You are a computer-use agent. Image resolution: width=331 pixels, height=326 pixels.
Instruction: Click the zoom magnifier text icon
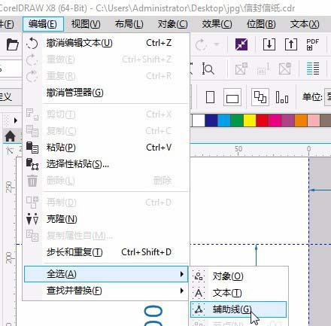tap(208, 69)
